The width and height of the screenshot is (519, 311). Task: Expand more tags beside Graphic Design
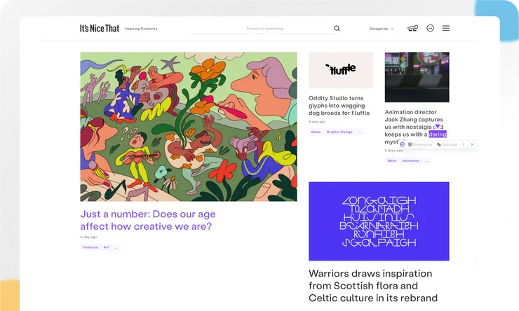pos(360,132)
